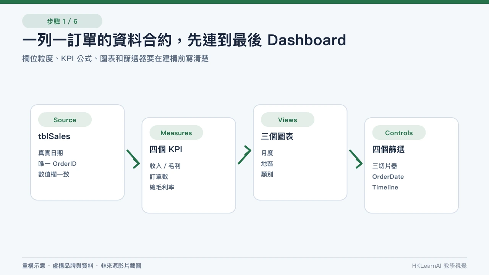Select the Controls pill label
The image size is (489, 275).
[x=399, y=133]
